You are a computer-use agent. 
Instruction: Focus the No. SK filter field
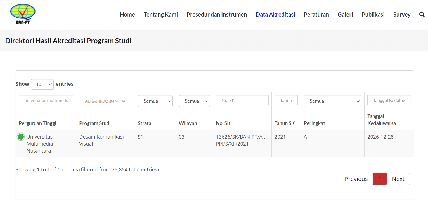tap(242, 100)
